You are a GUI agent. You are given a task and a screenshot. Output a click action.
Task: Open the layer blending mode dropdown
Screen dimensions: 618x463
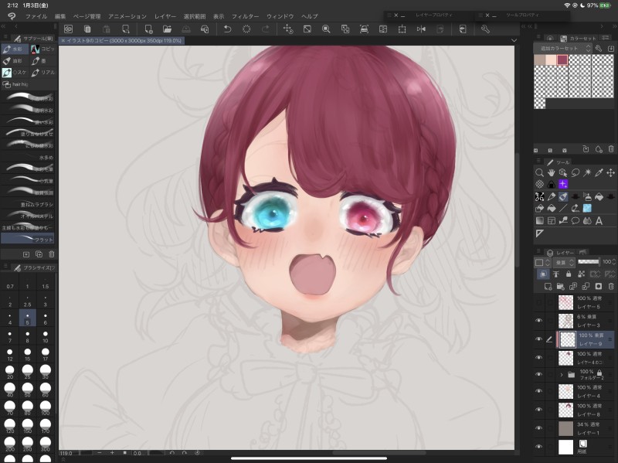point(564,262)
